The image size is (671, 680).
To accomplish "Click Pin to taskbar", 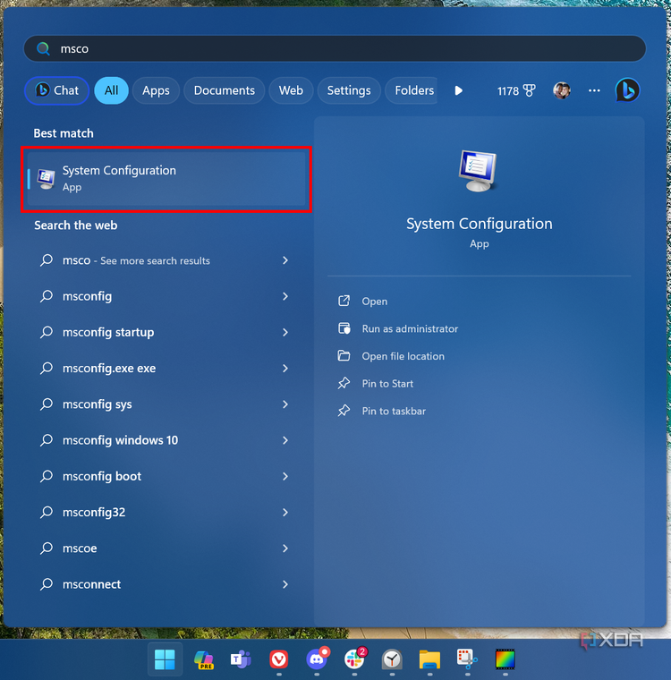I will pos(394,411).
